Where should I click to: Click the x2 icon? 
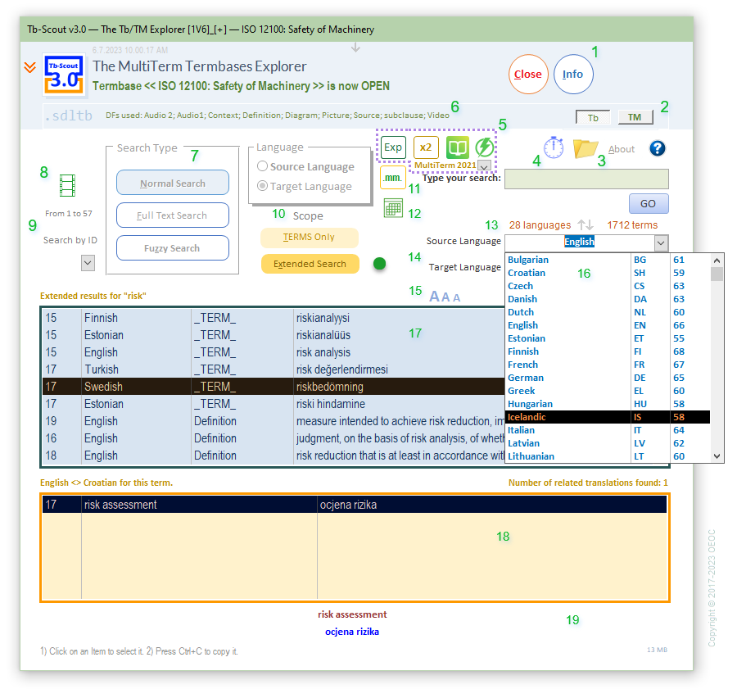point(425,147)
